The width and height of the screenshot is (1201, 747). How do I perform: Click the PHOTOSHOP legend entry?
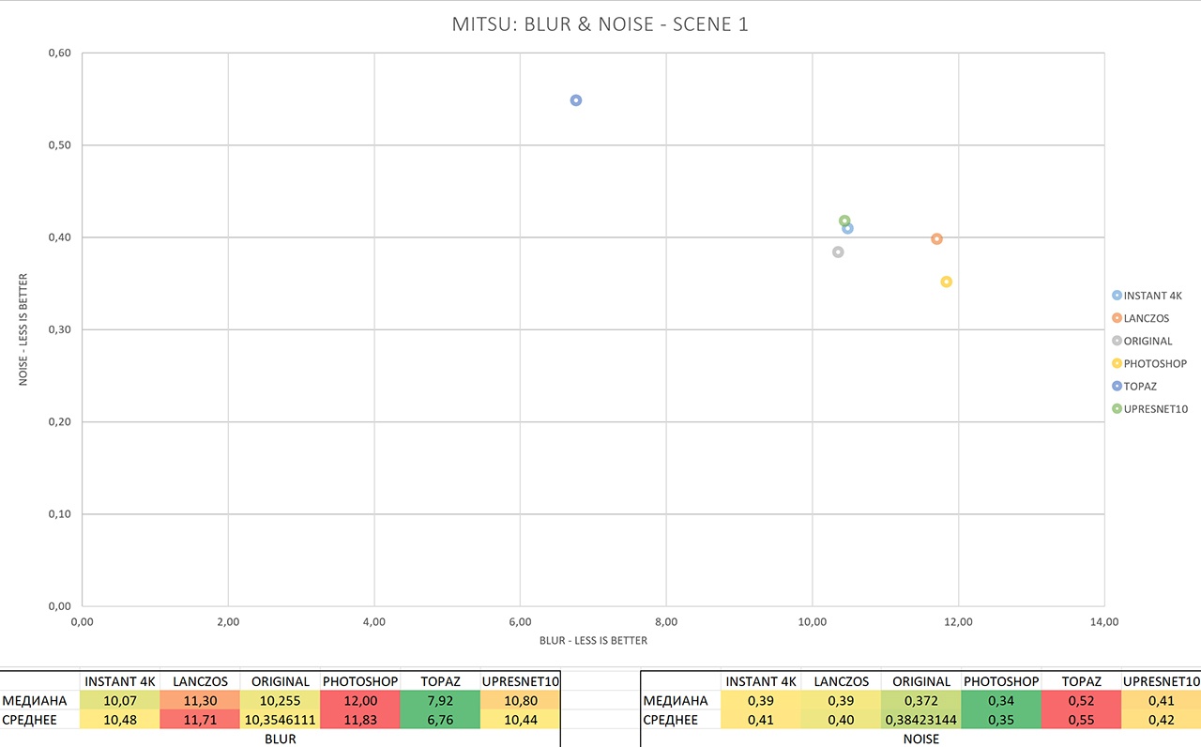click(x=1149, y=363)
